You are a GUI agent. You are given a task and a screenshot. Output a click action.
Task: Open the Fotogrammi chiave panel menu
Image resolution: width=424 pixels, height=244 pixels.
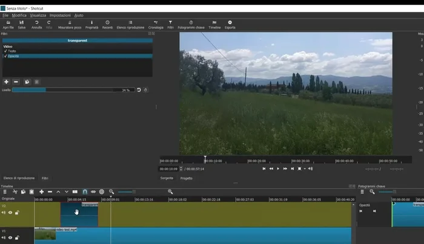(x=362, y=191)
